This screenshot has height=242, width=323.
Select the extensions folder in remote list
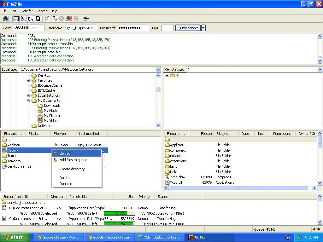coord(178,161)
